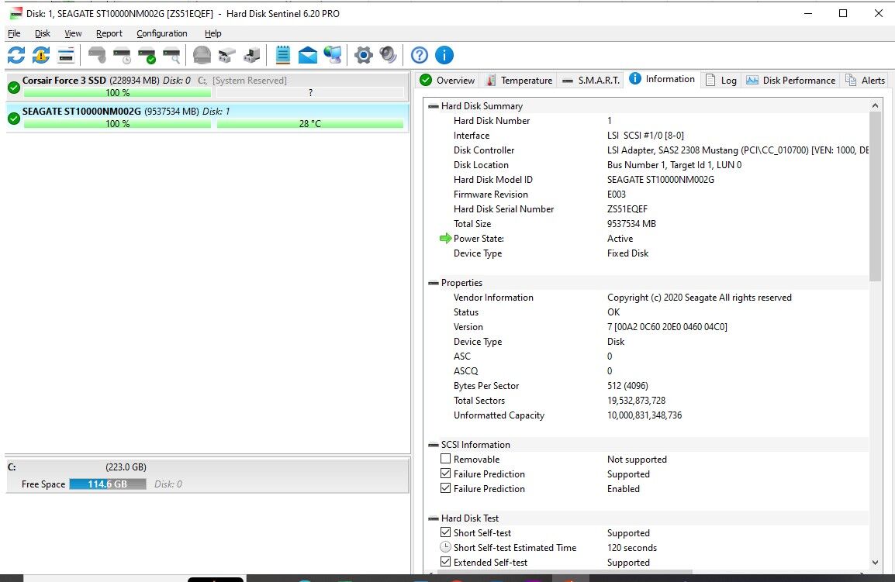Toggle Failure Prediction checkbox in the Supported row

pos(446,474)
